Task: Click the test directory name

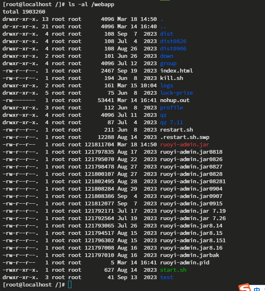Action: pyautogui.click(x=167, y=277)
